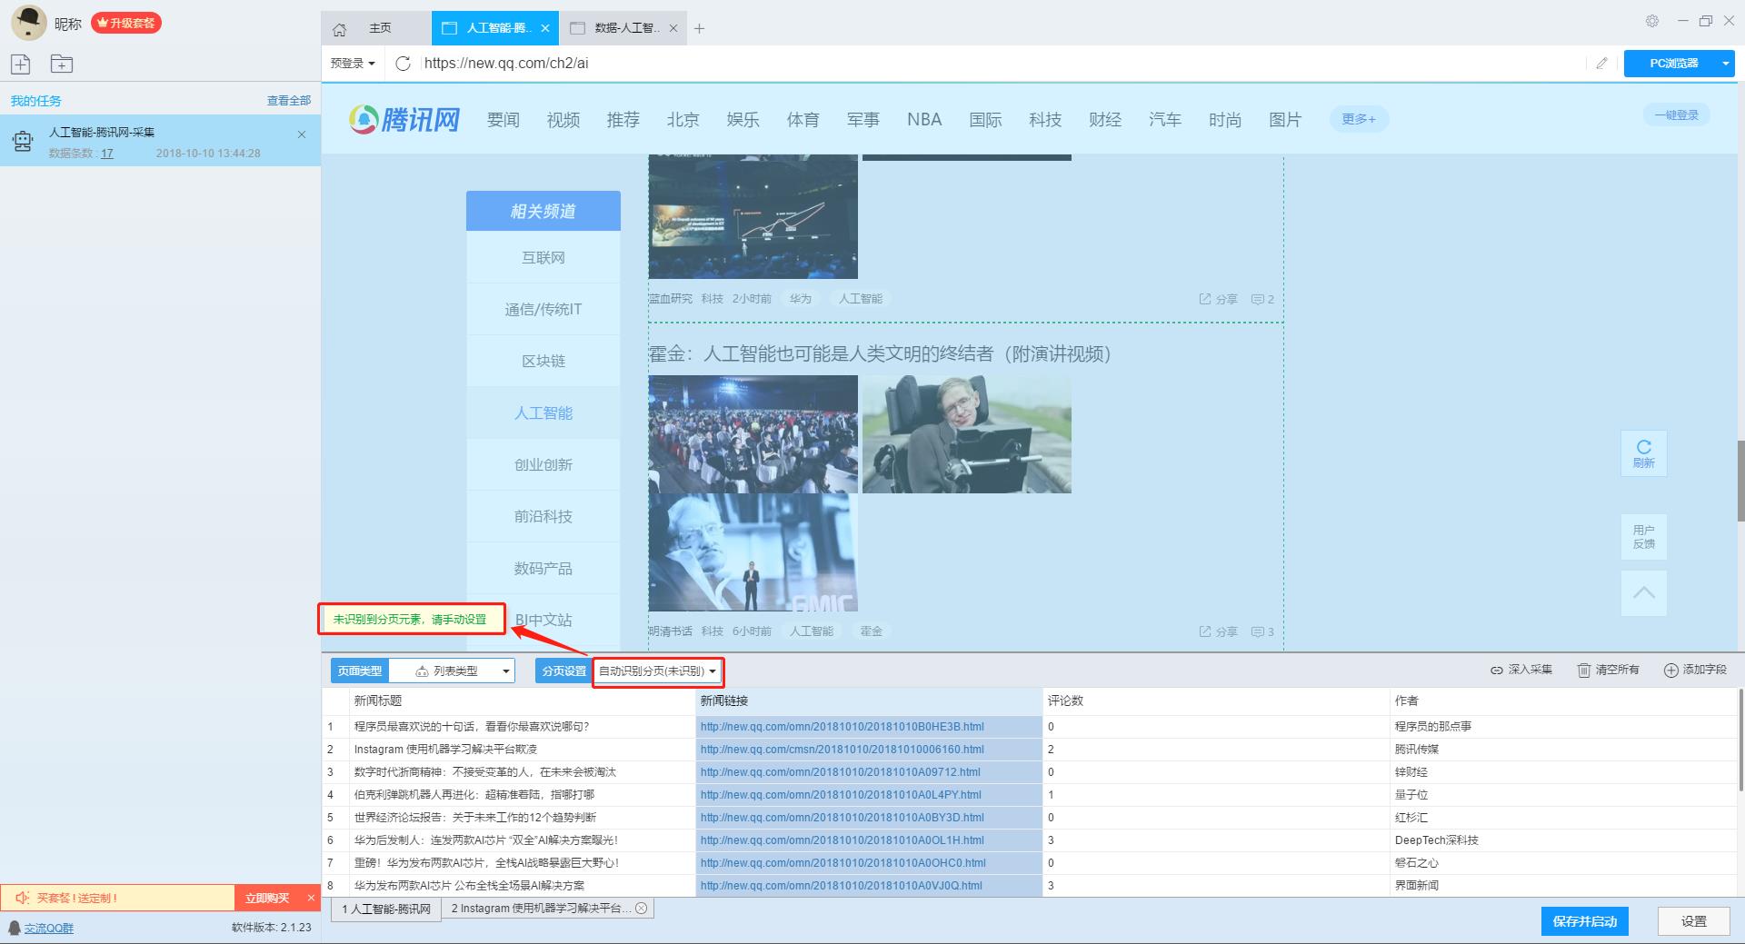Screen dimensions: 1745x944
Task: Click the page vertical scrollbar thumb
Action: pos(1740,481)
